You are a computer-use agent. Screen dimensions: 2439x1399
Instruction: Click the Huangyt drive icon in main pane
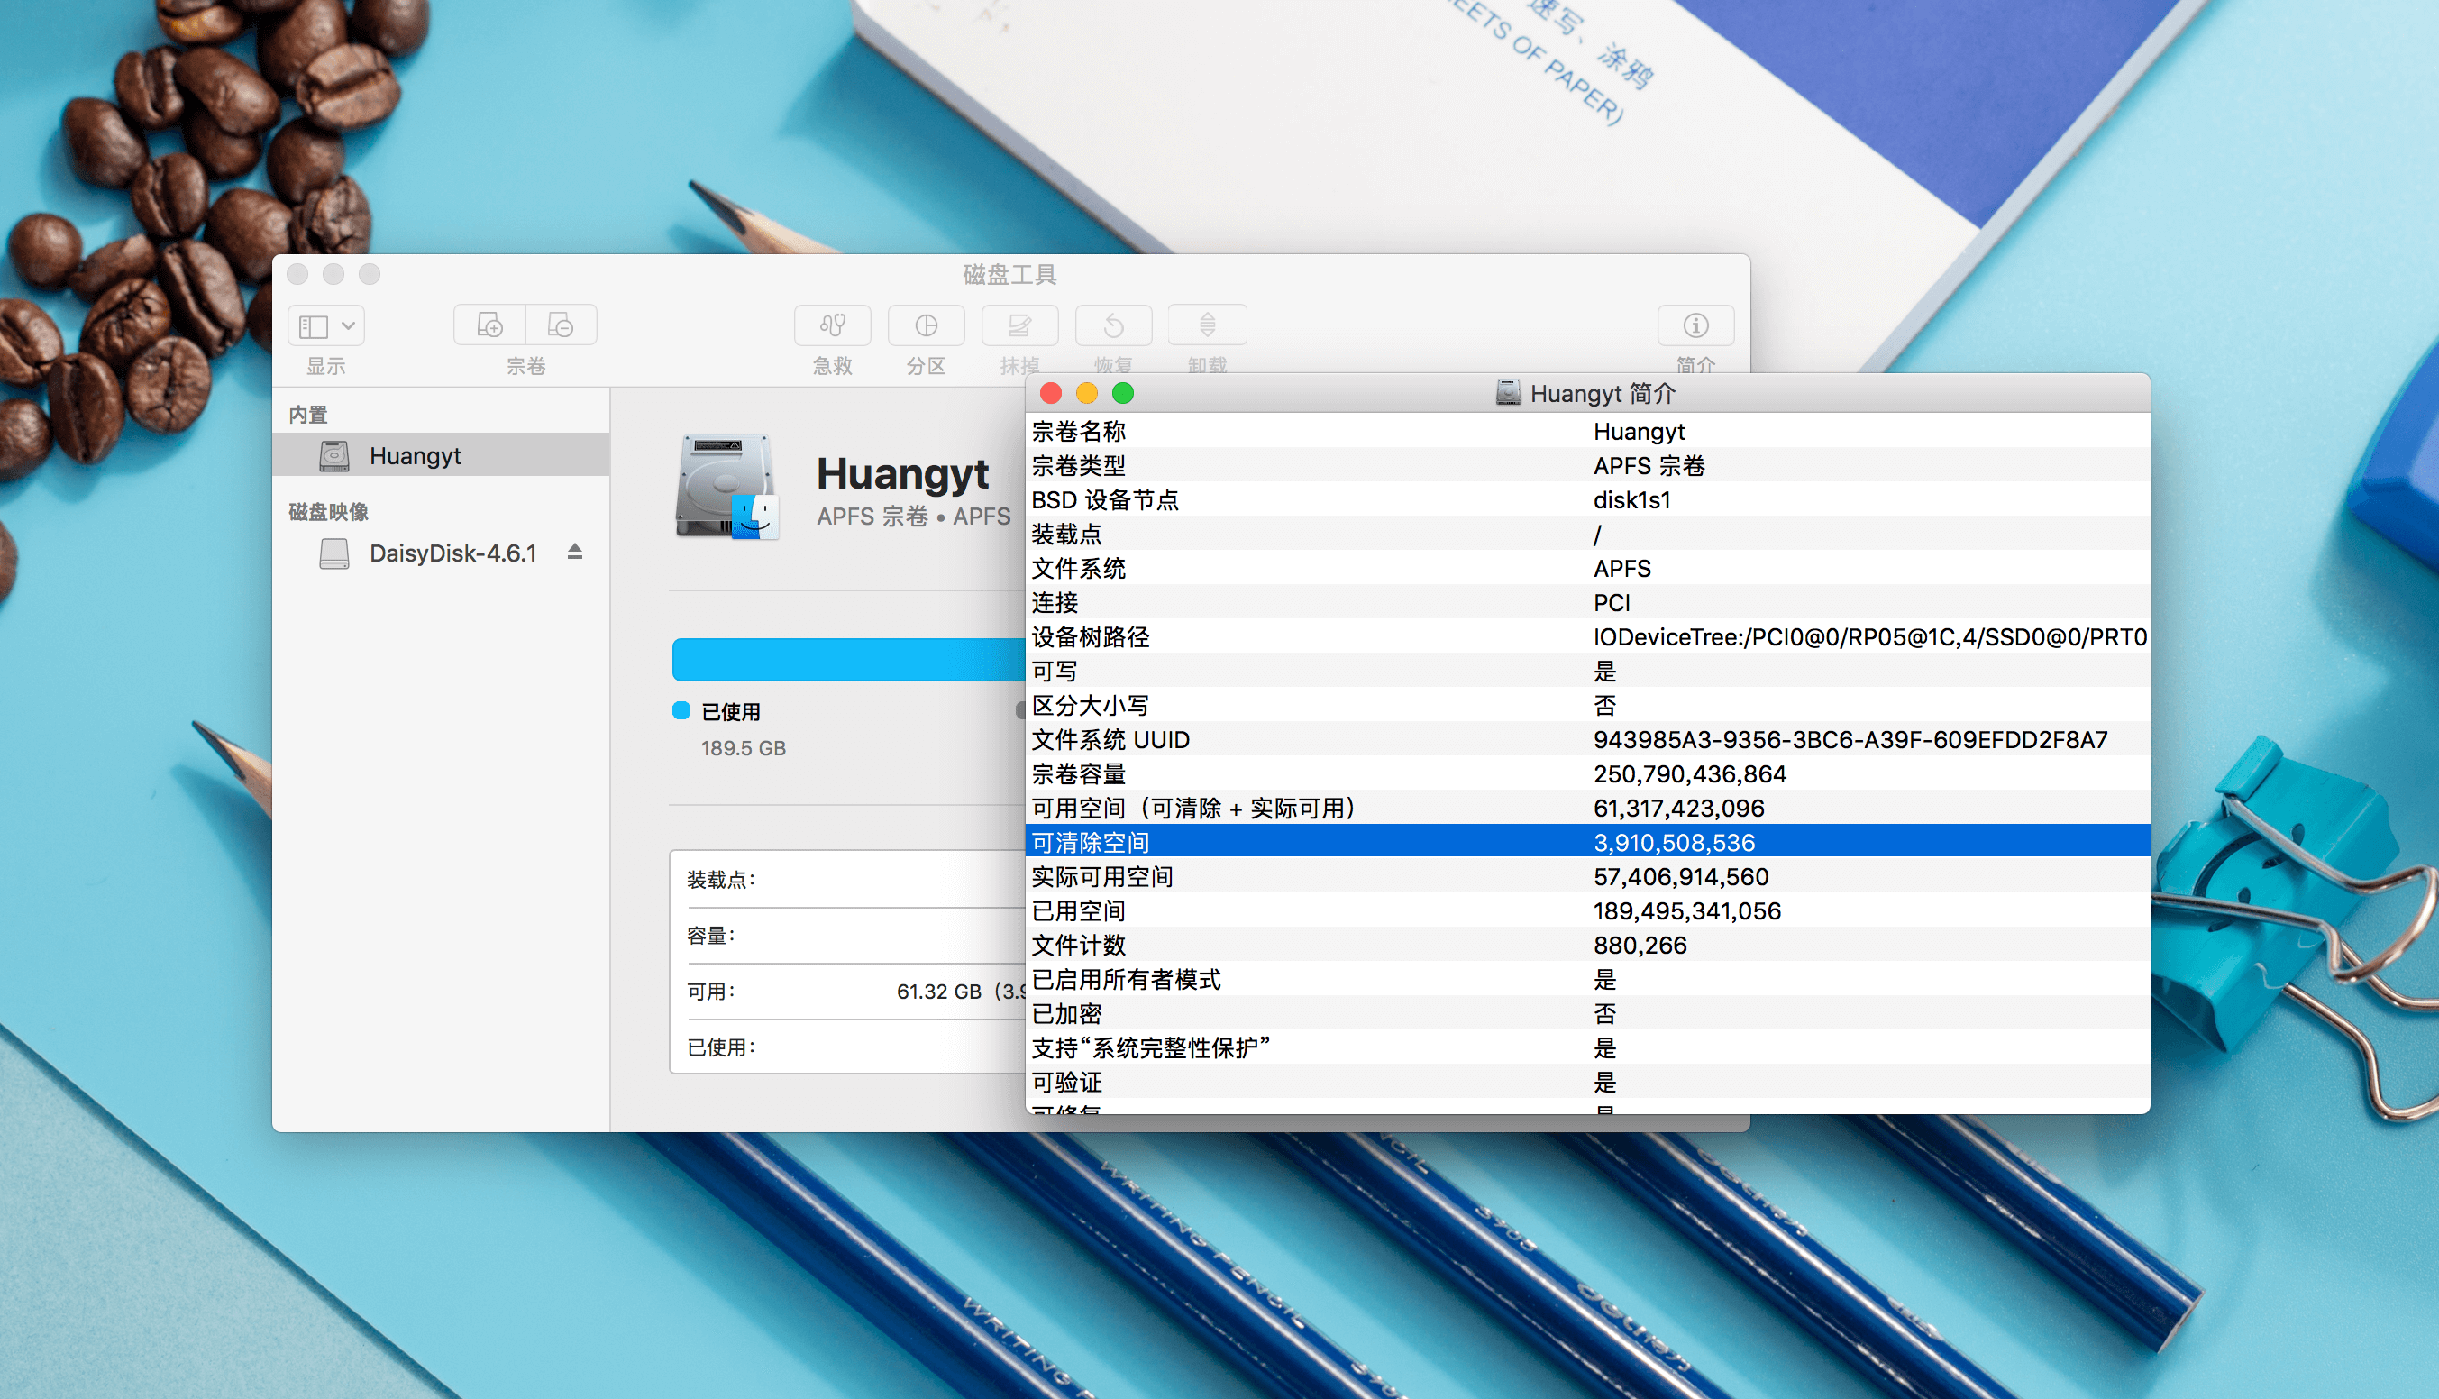pos(726,488)
